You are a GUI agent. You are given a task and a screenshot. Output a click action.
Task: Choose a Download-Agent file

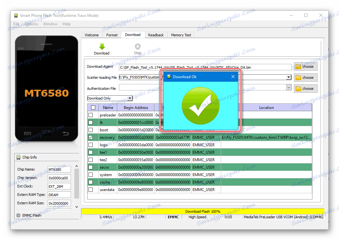[x=306, y=67]
